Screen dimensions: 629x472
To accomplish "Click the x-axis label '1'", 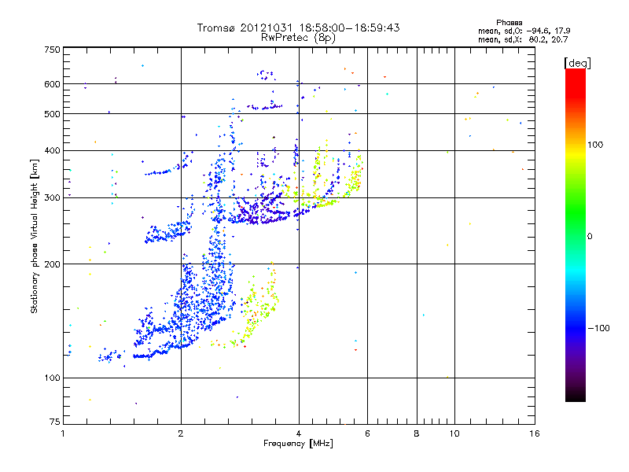I will coord(63,433).
